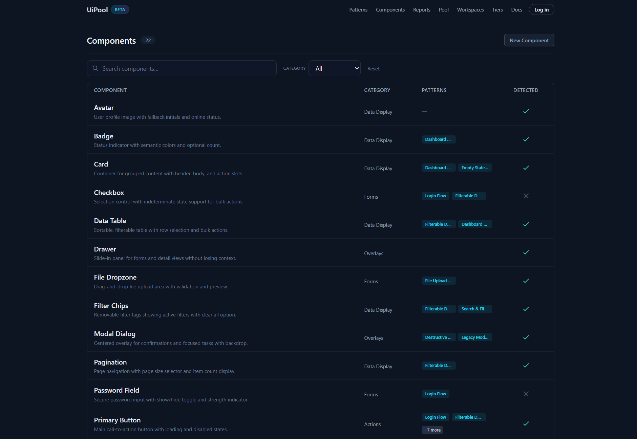The height and width of the screenshot is (439, 637).
Task: Open the Modal Dialog component
Action: [x=115, y=334]
